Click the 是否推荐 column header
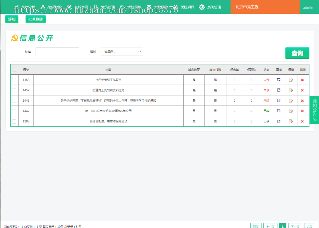 (x=194, y=69)
